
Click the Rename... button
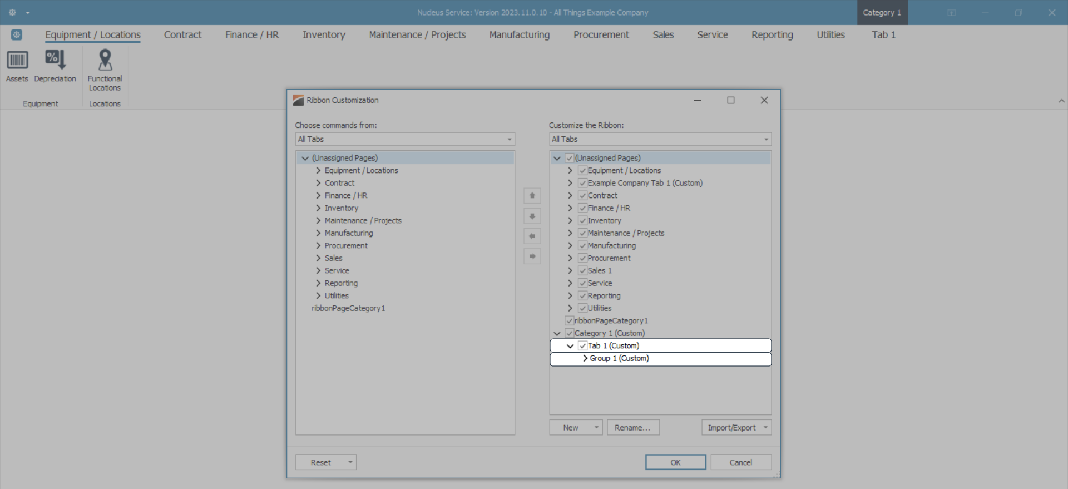(x=633, y=428)
